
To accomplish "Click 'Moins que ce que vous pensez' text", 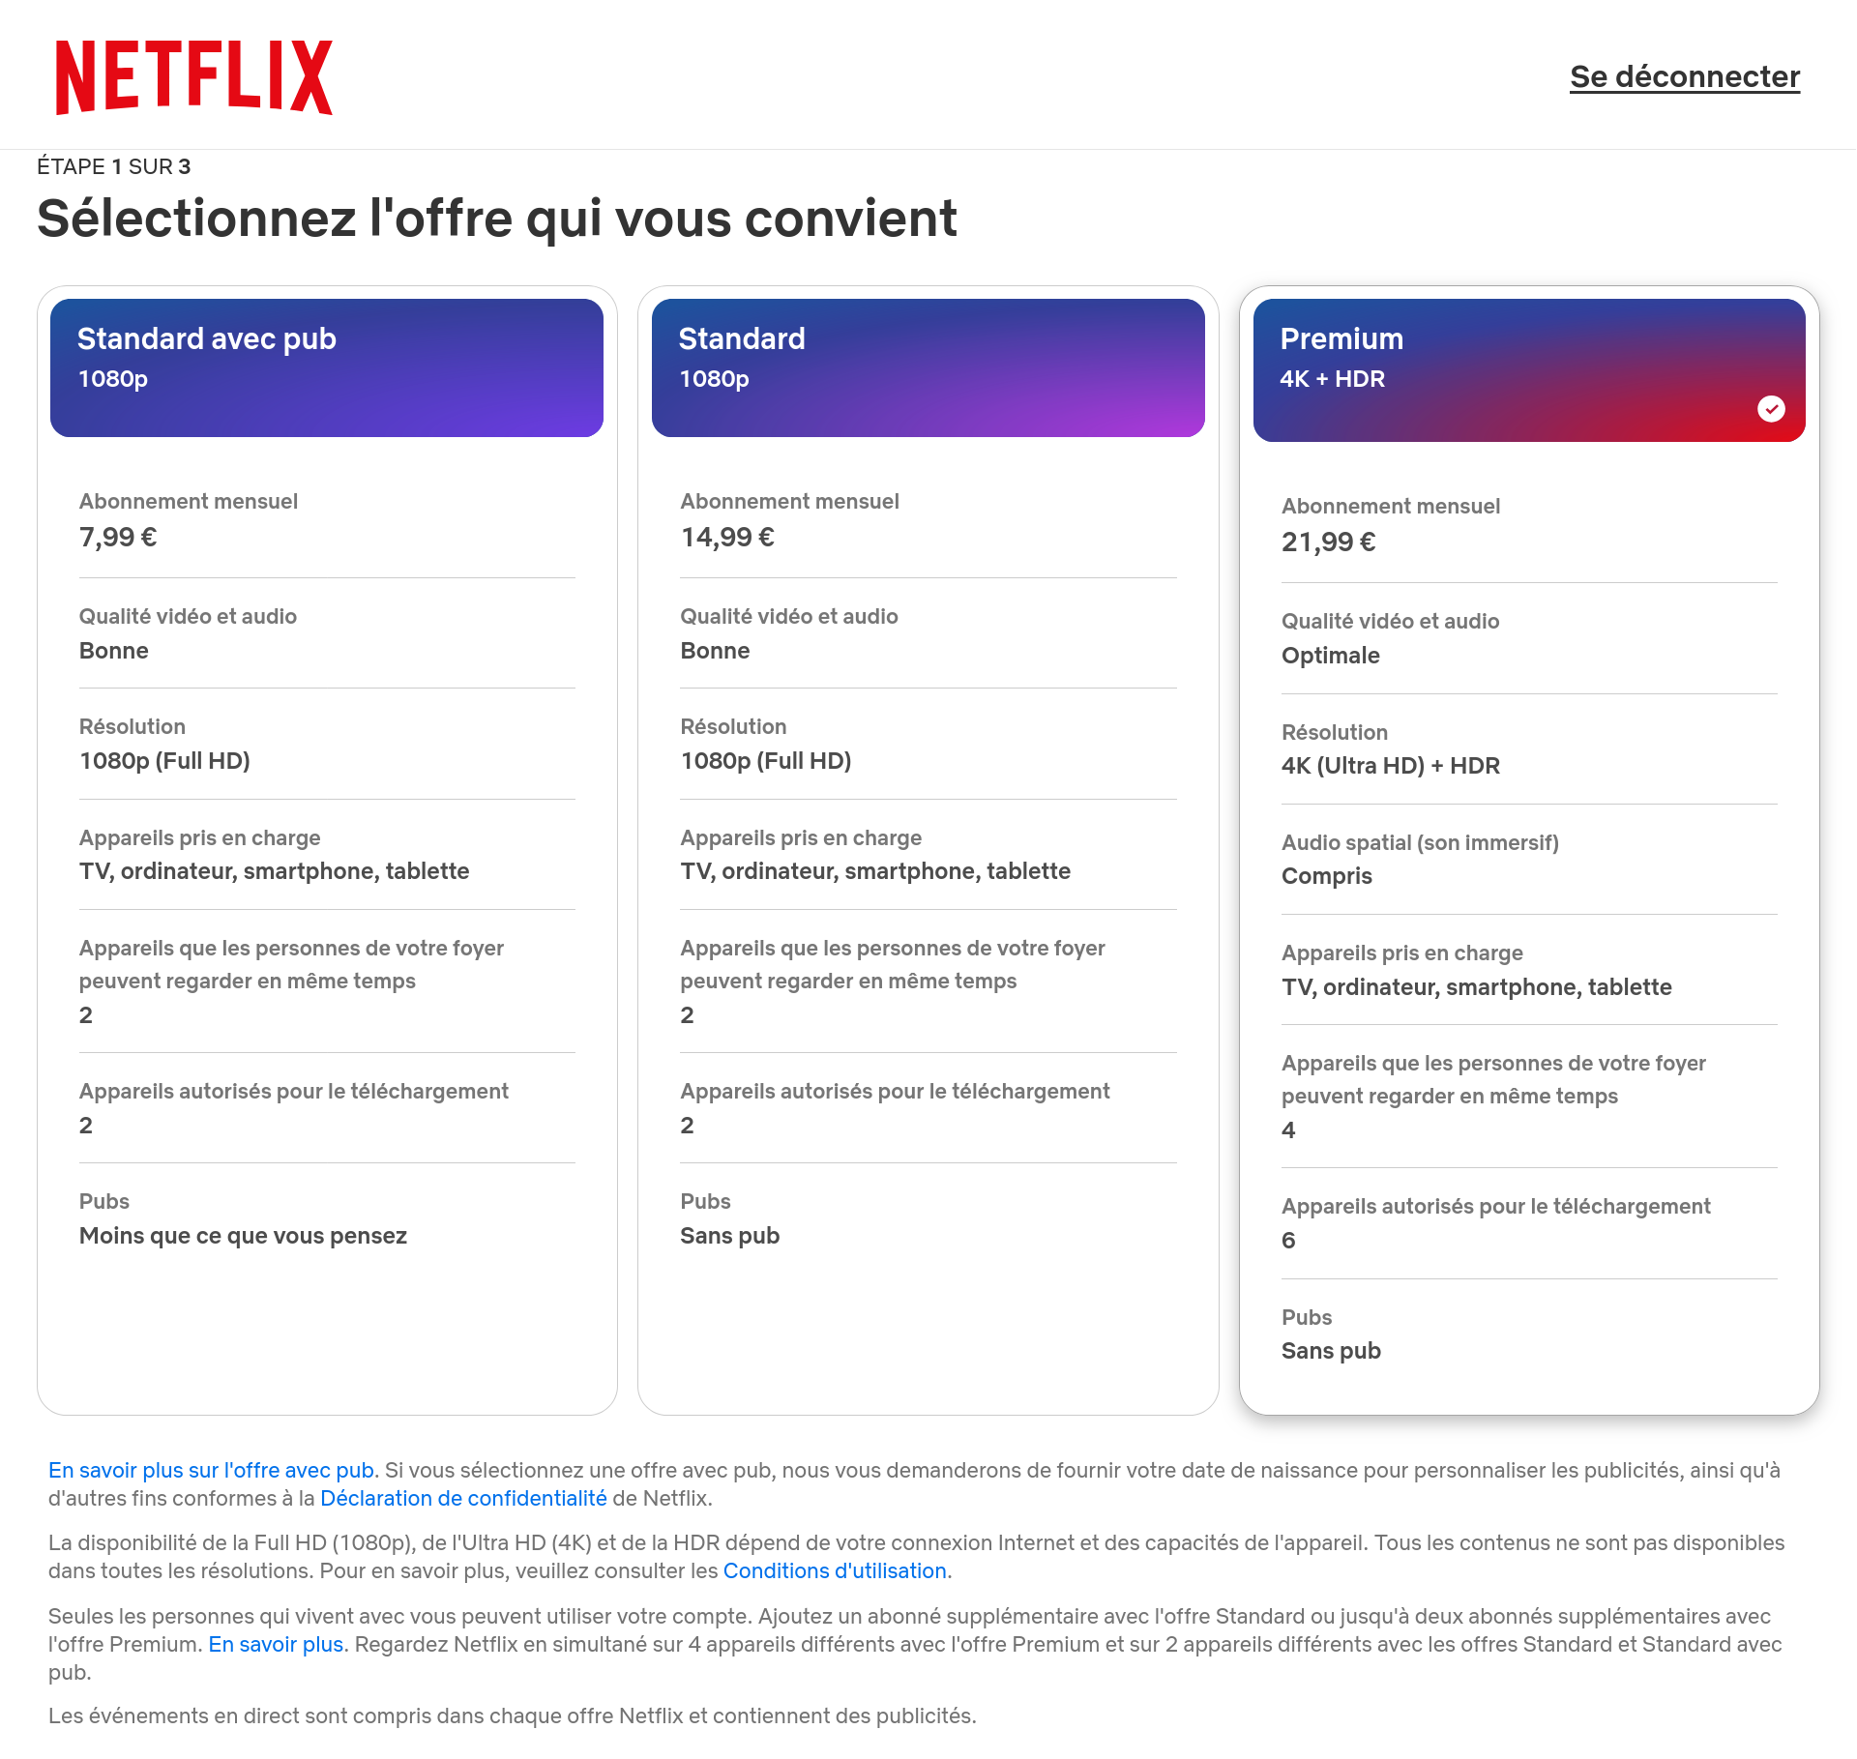I will coord(243,1236).
